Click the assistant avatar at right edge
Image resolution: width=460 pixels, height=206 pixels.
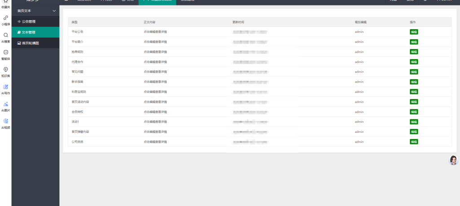[x=454, y=160]
